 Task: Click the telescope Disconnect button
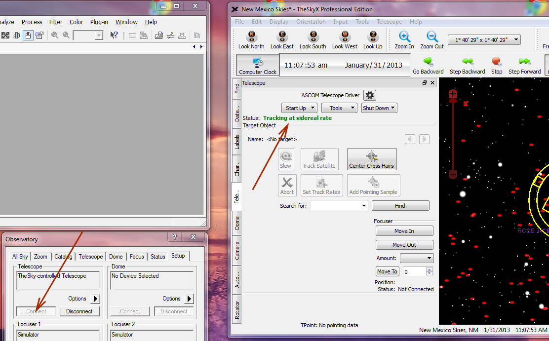(79, 311)
